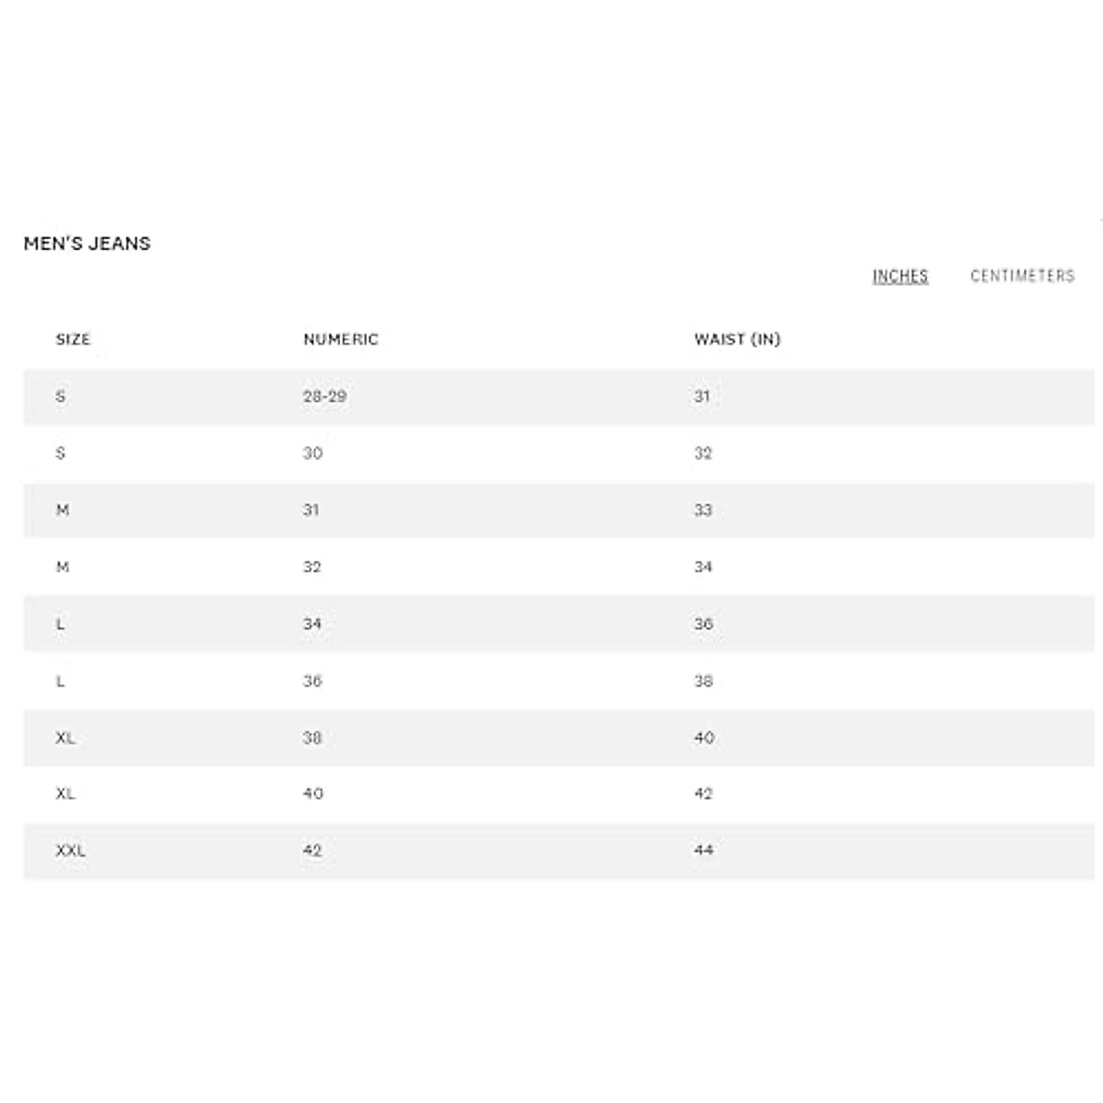Screen dimensions: 1103x1103
Task: Click numeric size 34 in Numeric column
Action: [313, 624]
